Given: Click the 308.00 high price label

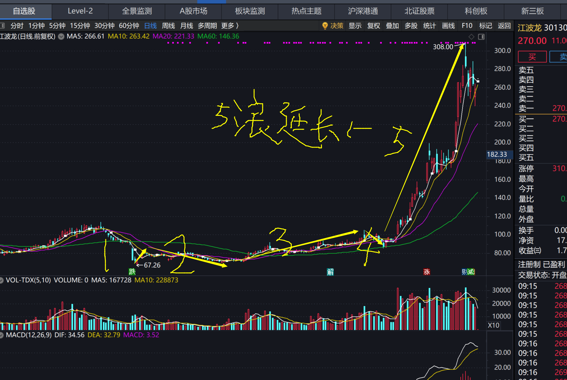Looking at the screenshot, I should 443,47.
